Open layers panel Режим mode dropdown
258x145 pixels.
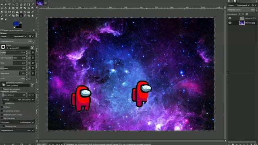[x=239, y=5]
